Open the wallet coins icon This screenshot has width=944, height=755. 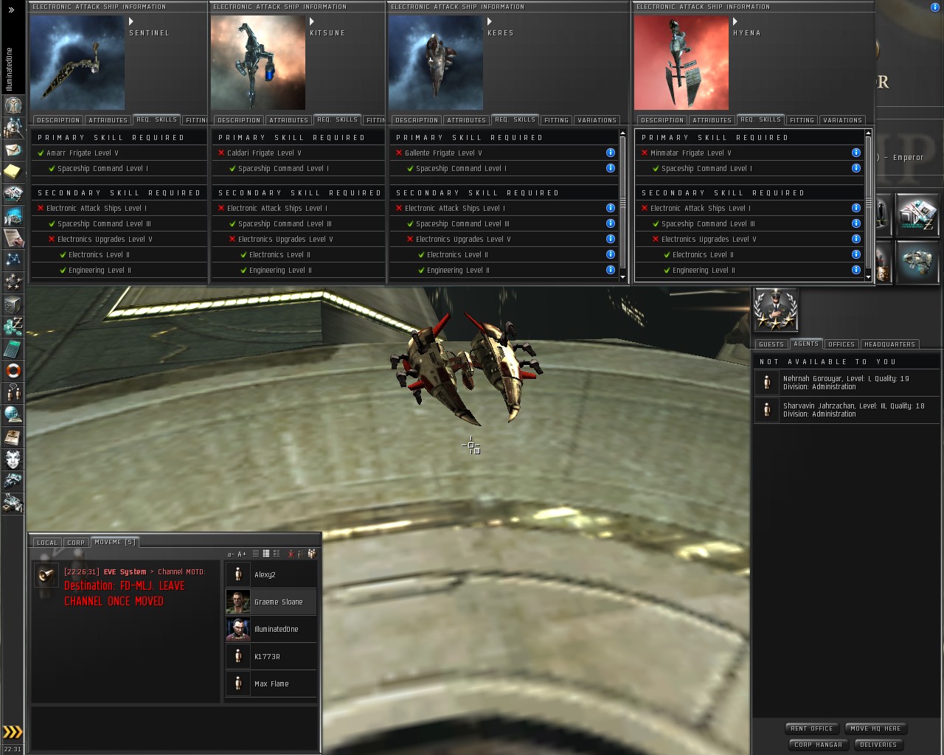(13, 326)
